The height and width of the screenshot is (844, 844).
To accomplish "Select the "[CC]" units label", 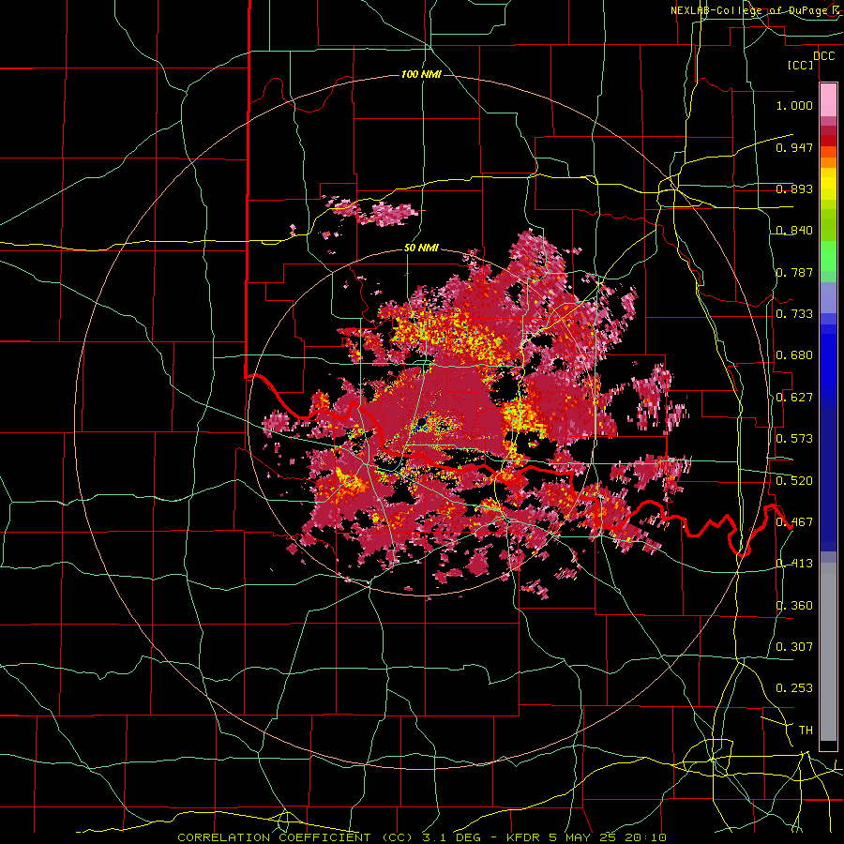I will 801,65.
